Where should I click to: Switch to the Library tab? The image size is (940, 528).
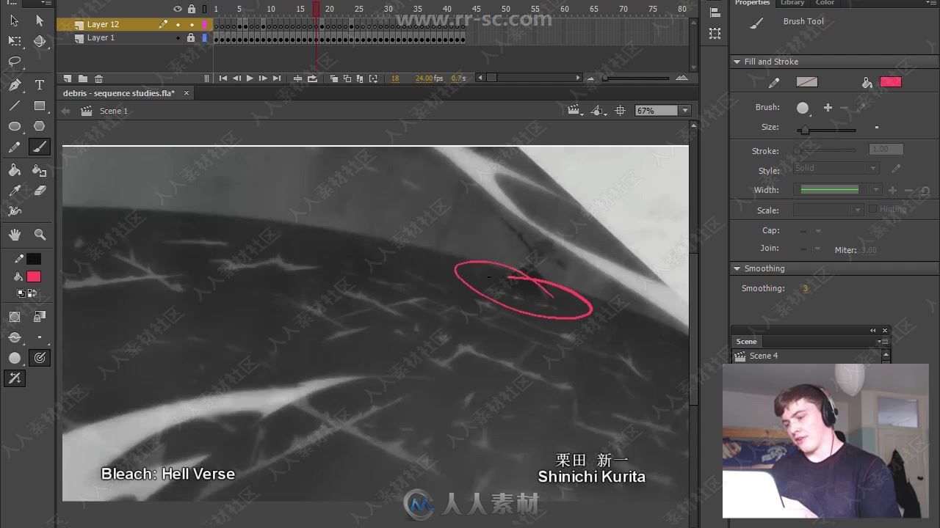(792, 3)
